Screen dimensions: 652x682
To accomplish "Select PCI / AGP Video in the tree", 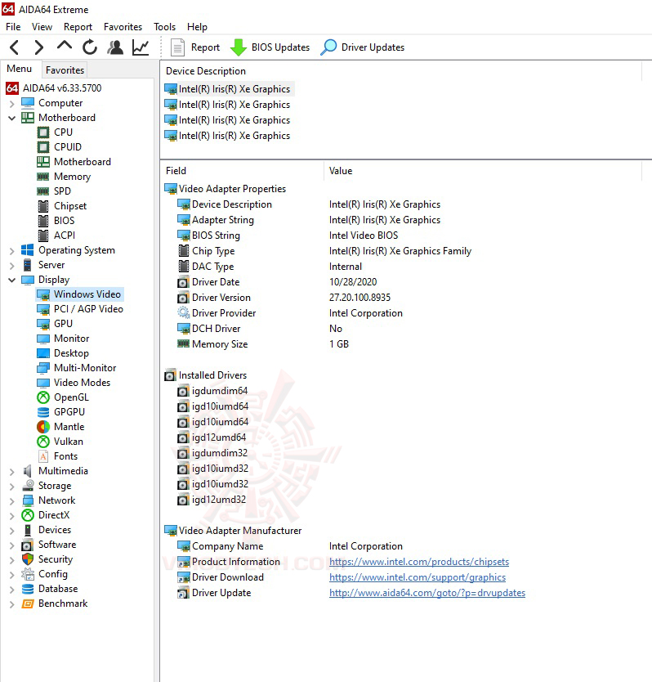I will [88, 309].
